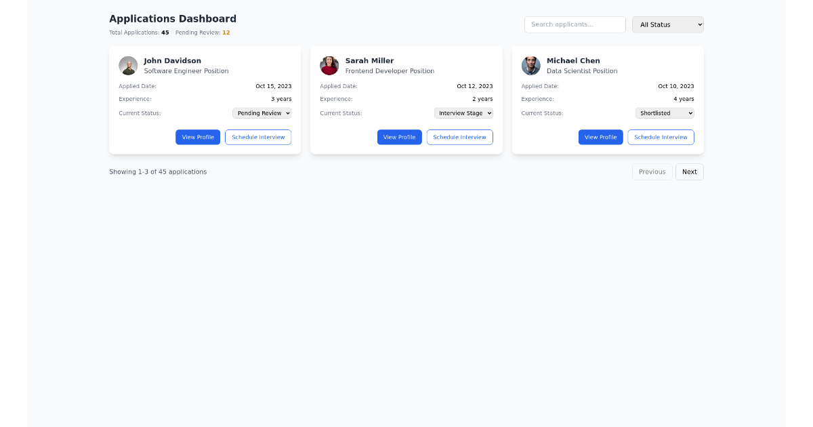Image resolution: width=813 pixels, height=427 pixels.
Task: Schedule an interview with Michael Chen
Action: click(x=661, y=137)
